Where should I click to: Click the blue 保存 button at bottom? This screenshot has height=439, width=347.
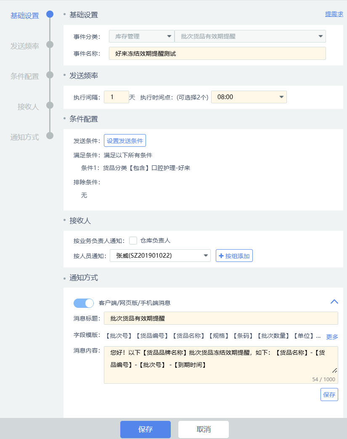coord(146,429)
